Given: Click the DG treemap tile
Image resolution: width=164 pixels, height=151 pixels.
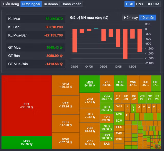Looking at the screenshot, I should point(134,98).
